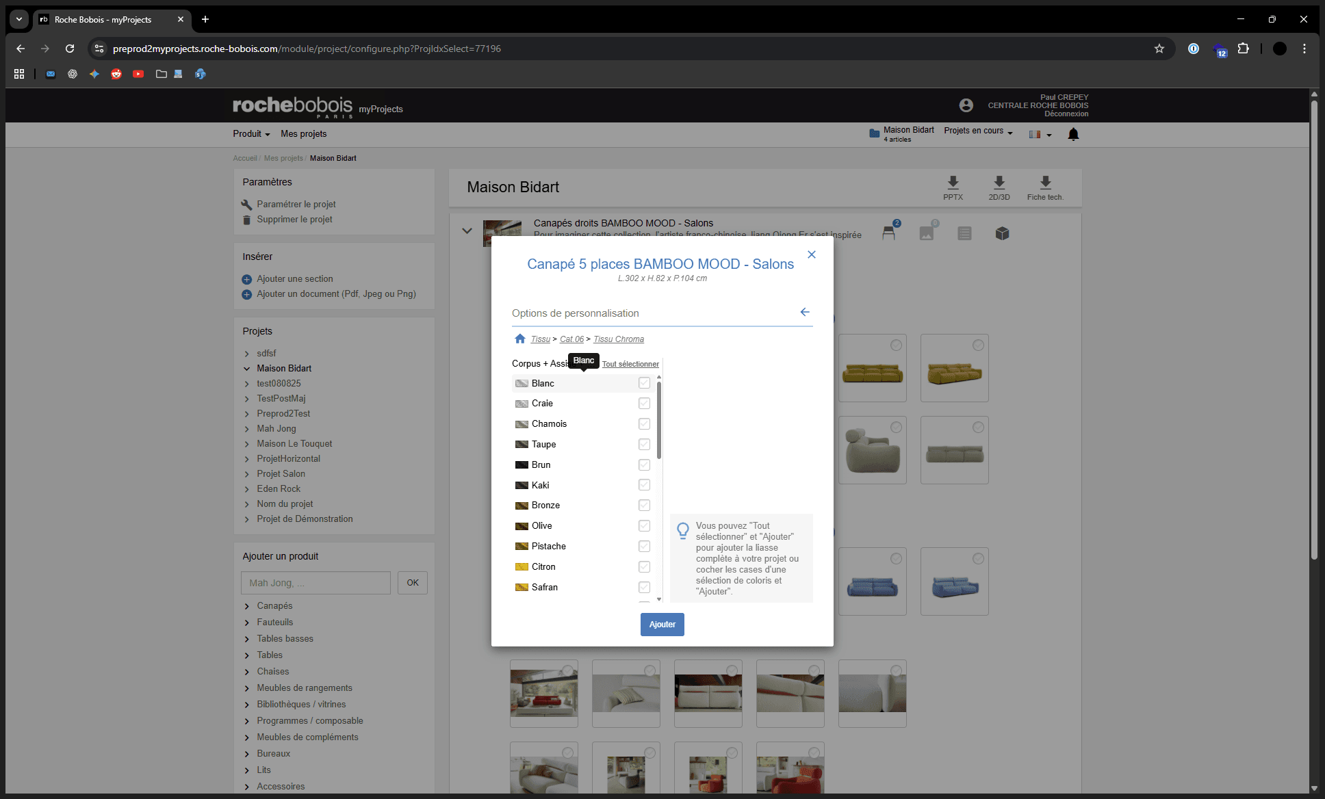The height and width of the screenshot is (799, 1325).
Task: Open the Projets en cours dropdown
Action: (x=978, y=131)
